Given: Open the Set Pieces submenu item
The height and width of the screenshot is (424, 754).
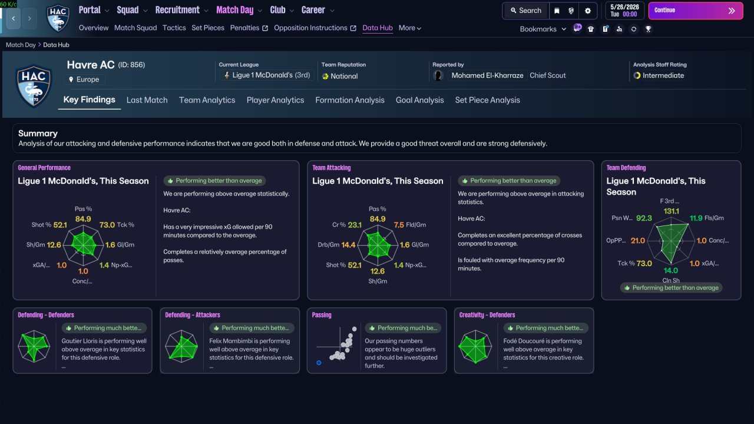Looking at the screenshot, I should (x=208, y=28).
